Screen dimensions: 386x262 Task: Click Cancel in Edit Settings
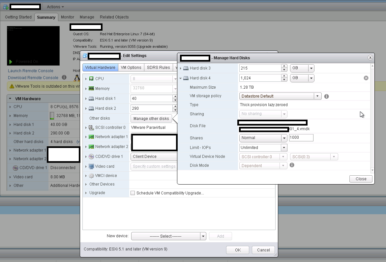click(x=263, y=250)
